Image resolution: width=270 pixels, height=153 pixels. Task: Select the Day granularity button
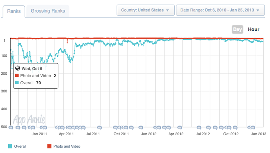point(237,29)
